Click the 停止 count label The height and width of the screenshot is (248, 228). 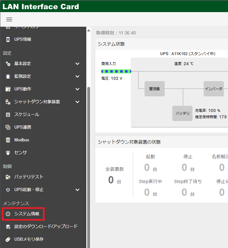click(188, 157)
